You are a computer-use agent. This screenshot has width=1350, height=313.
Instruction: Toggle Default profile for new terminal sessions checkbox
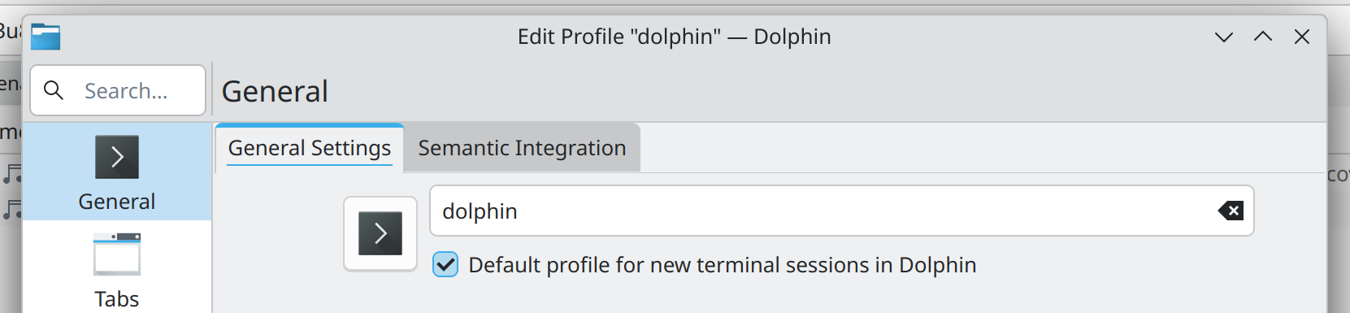pos(445,265)
